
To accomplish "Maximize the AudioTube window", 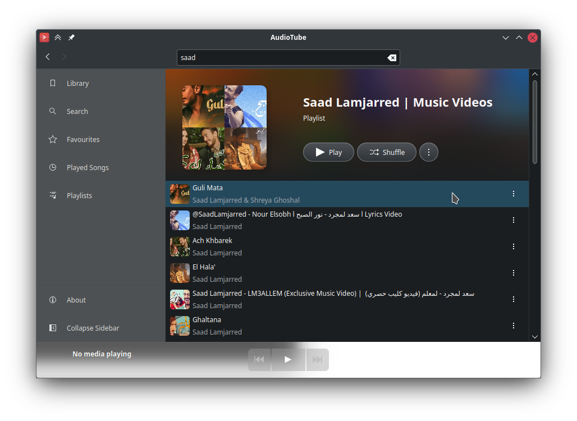I will tap(519, 38).
